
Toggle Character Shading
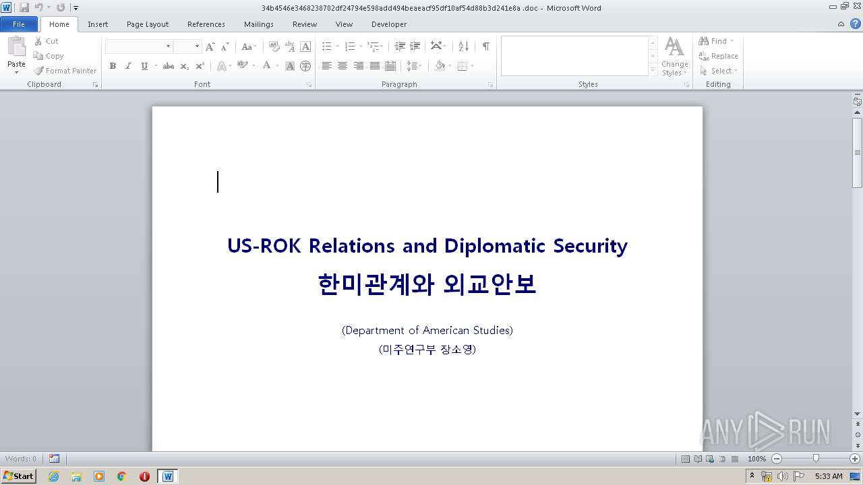click(290, 66)
